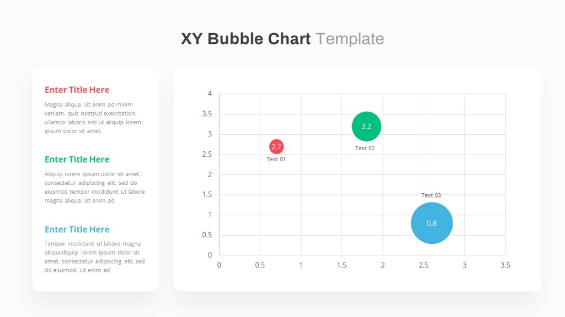
Task: Click the XY Bubble Chart title text
Action: click(x=246, y=39)
